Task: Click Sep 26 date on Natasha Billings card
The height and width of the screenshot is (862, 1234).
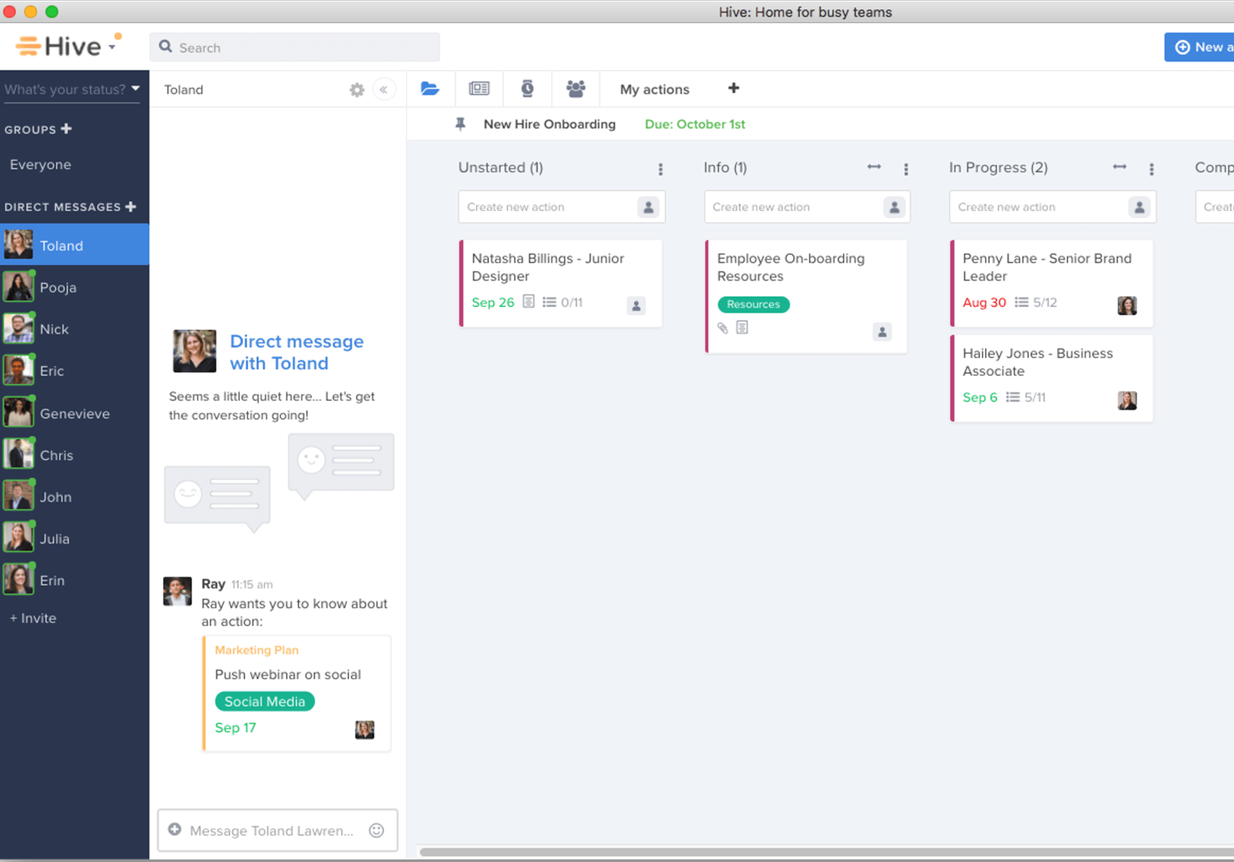Action: pos(493,302)
